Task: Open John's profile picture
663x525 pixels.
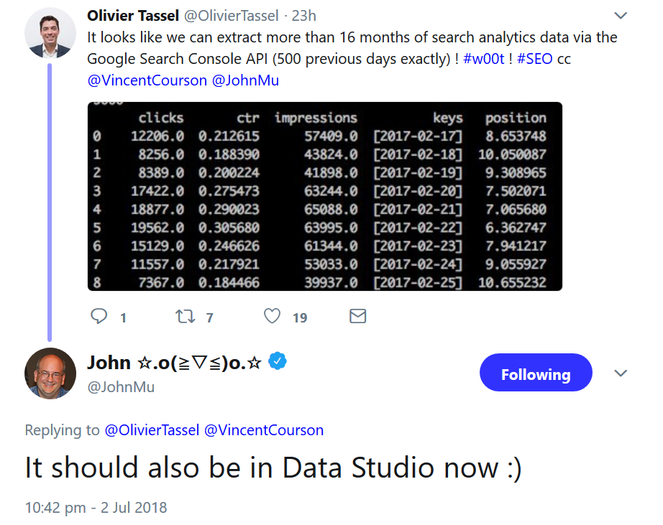Action: pyautogui.click(x=50, y=373)
